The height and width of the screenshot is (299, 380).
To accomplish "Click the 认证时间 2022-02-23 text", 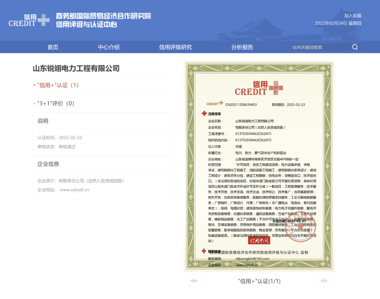I will [x=59, y=138].
